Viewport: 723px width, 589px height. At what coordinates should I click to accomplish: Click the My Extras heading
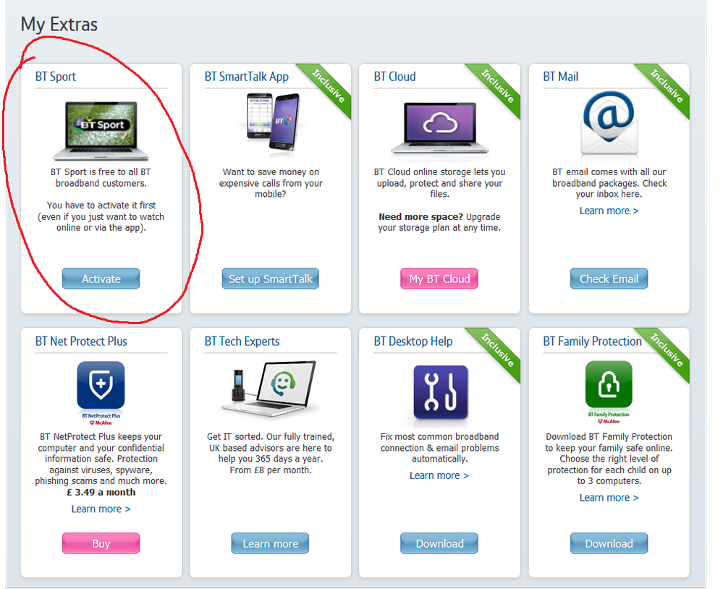[x=59, y=25]
